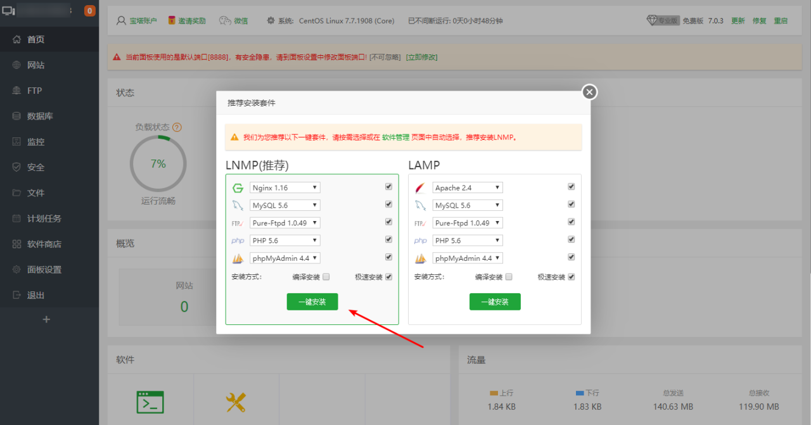Uncheck the LNMP Pure-Ftpd checkbox

point(388,222)
